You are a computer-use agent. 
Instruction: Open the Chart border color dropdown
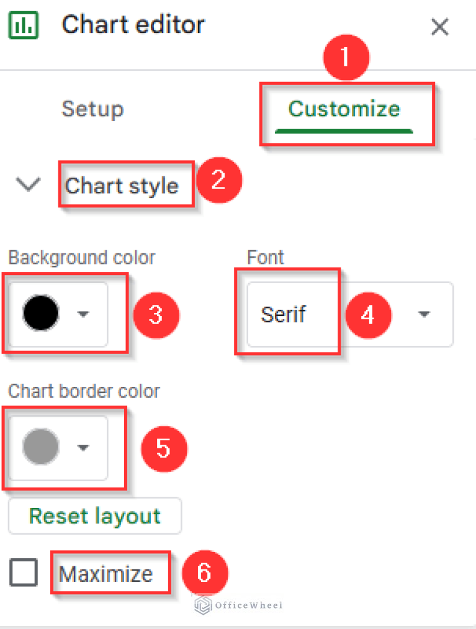83,448
